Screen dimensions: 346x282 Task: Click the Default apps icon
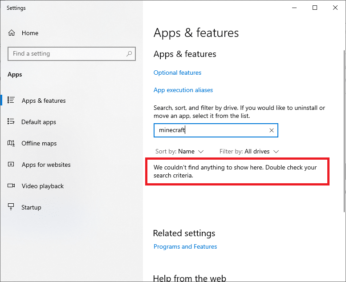tap(12, 122)
